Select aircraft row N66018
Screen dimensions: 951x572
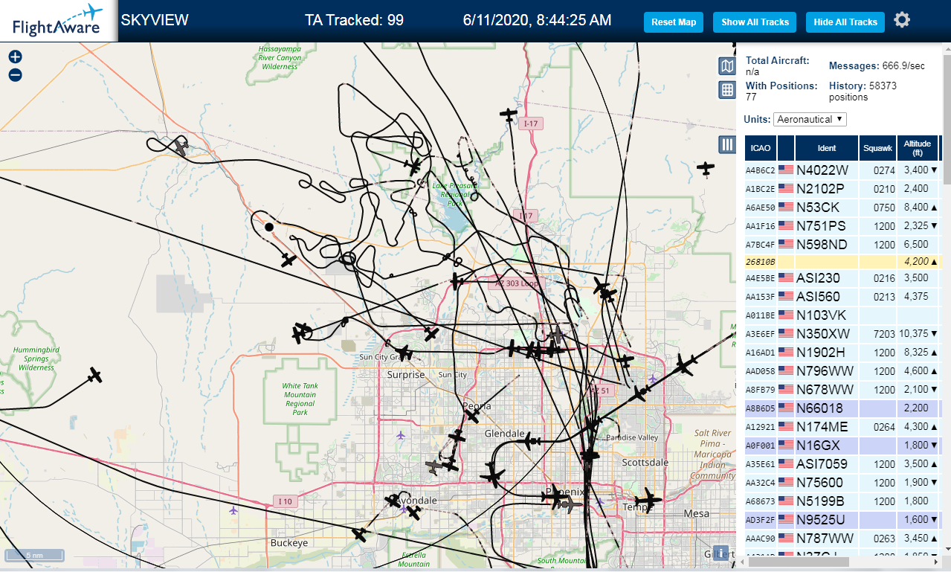tap(844, 408)
